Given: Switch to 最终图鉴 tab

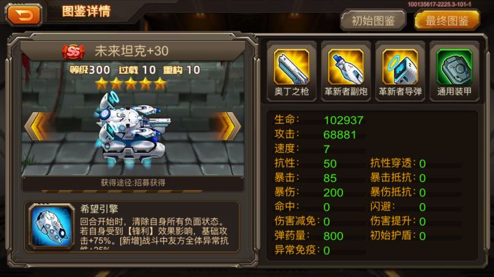Looking at the screenshot, I should point(447,21).
